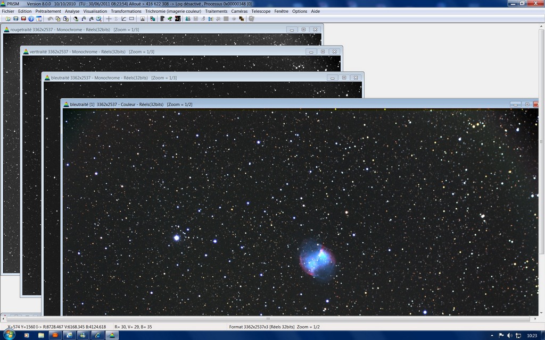Screen dimensions: 545x340
Task: Click the open file icon in the toolbar
Action: coord(7,19)
